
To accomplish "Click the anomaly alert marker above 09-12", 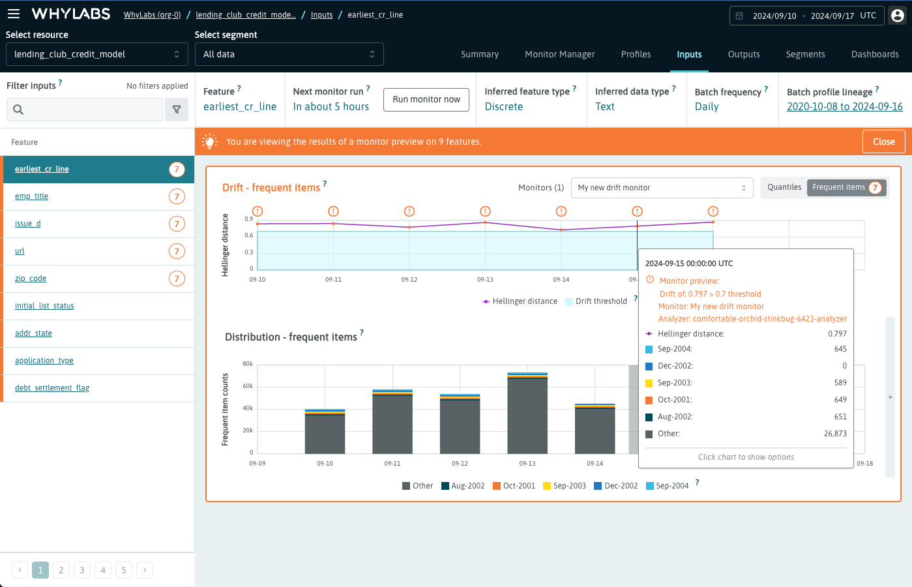I will pyautogui.click(x=409, y=211).
